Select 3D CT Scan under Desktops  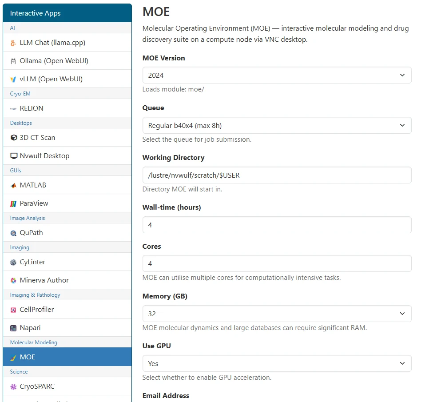tap(67, 138)
